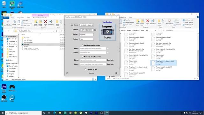Click the Copiar icon in left Explorer

tap(14, 22)
